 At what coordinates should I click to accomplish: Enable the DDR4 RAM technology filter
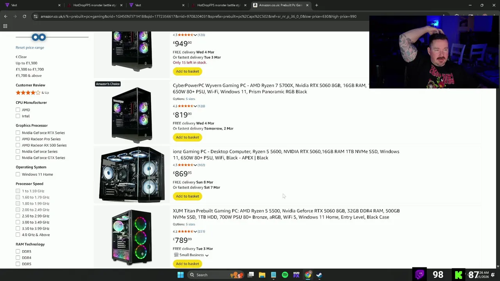pyautogui.click(x=18, y=258)
